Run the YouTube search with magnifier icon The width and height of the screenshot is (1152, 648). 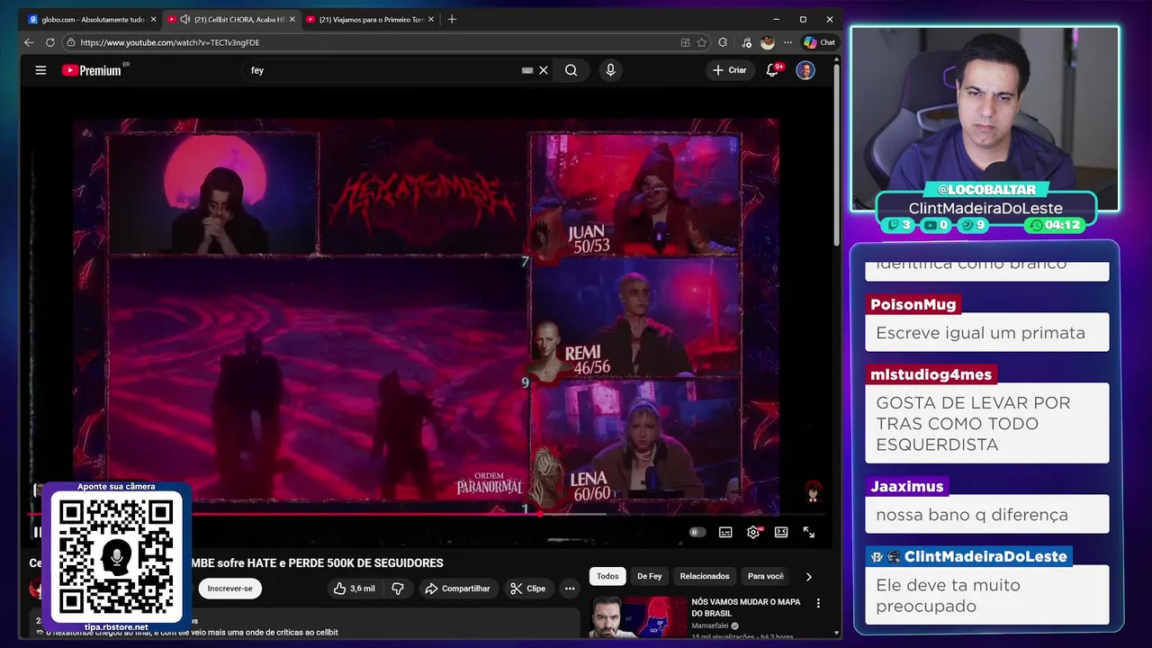[x=571, y=70]
